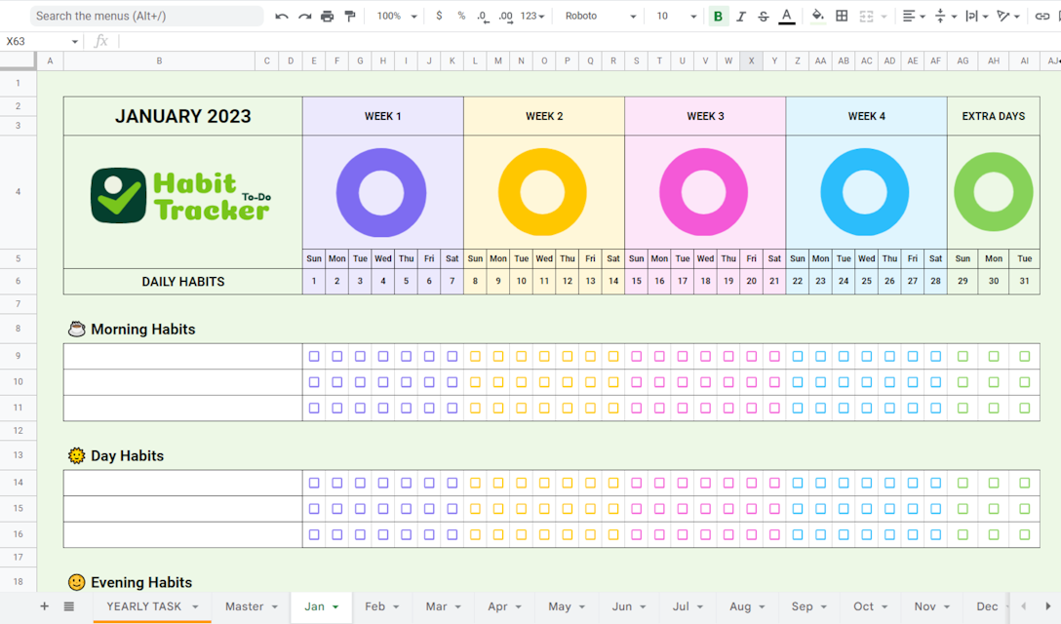Screen dimensions: 1061x624
Task: Check a pink Week 3 checkbox in Morning Habits
Action: tap(637, 356)
